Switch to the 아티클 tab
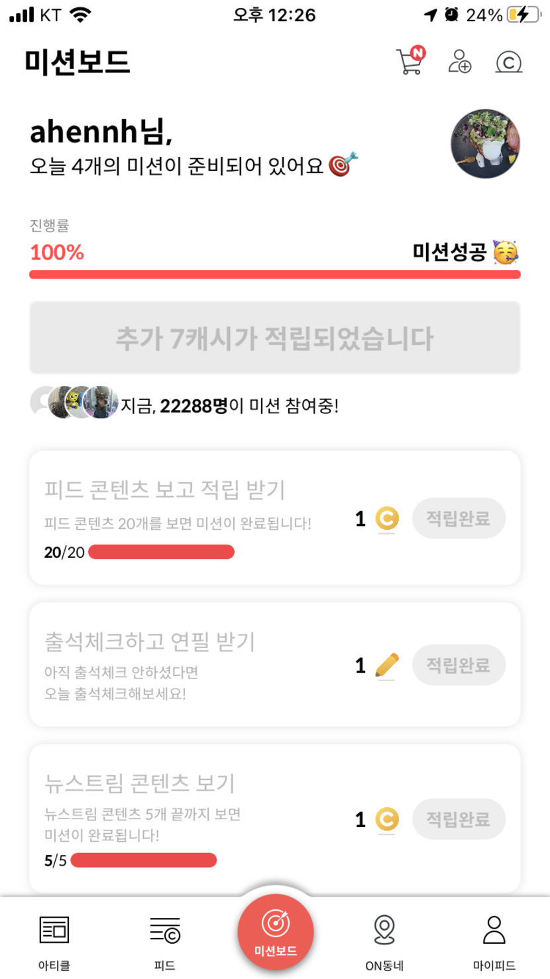The width and height of the screenshot is (550, 979). (54, 941)
